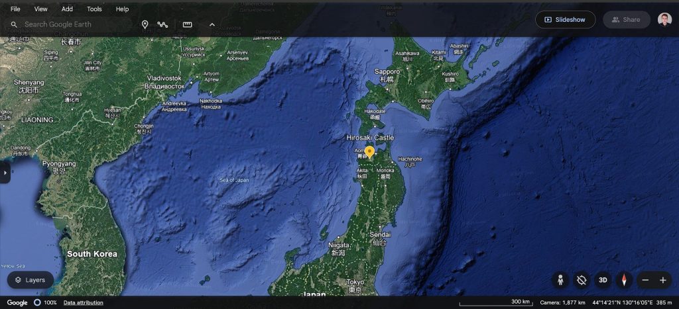679x309 pixels.
Task: Open the Data attribution link
Action: 83,302
